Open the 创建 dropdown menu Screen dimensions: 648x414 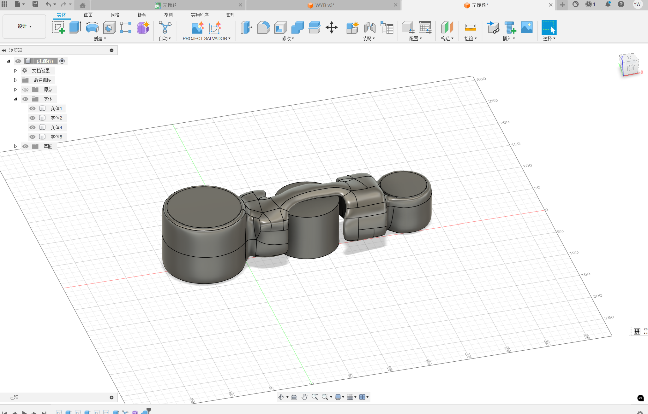coord(100,38)
